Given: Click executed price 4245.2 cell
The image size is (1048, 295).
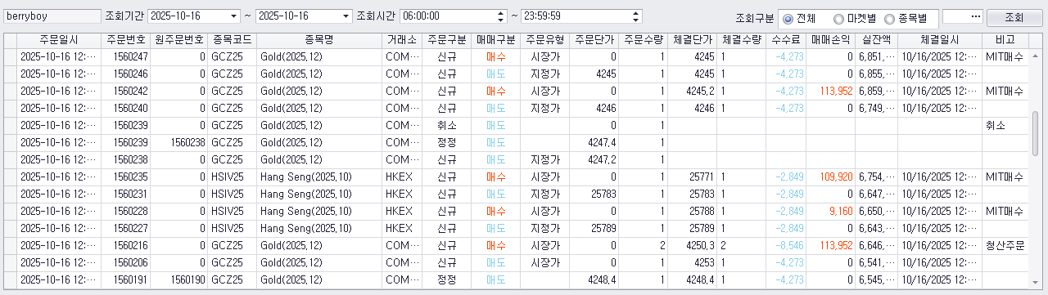Looking at the screenshot, I should click(x=693, y=91).
